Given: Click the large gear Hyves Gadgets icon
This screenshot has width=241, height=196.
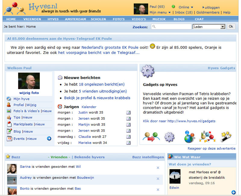Looking at the screenshot, I should (148, 71).
